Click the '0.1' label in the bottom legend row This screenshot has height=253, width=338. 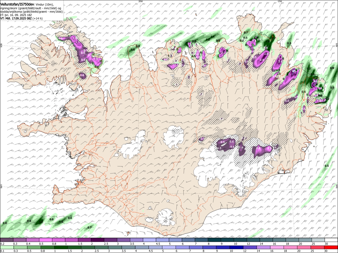click(2, 251)
